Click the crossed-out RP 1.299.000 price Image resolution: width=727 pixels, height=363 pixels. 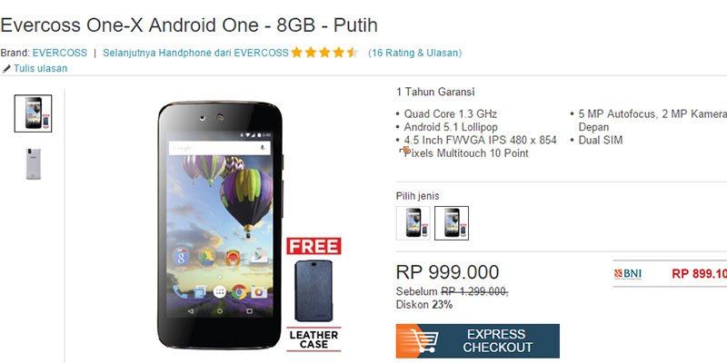coord(474,291)
